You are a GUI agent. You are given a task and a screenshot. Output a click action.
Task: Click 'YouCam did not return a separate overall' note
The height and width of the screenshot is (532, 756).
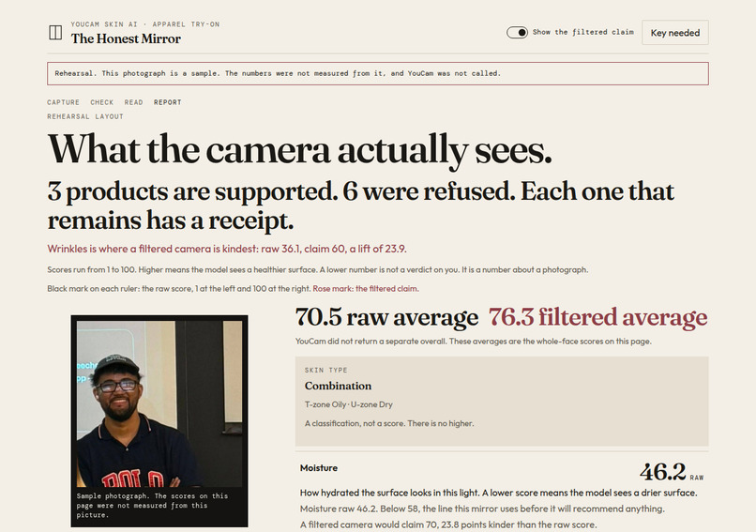[x=474, y=342]
